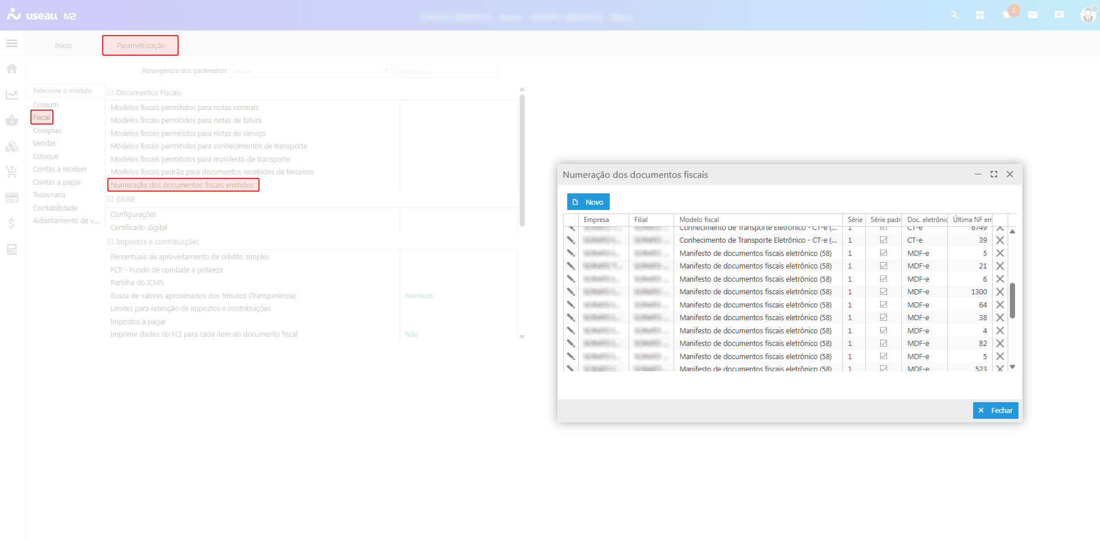
Task: Collapse the Documentos Fiscais section
Action: [110, 92]
